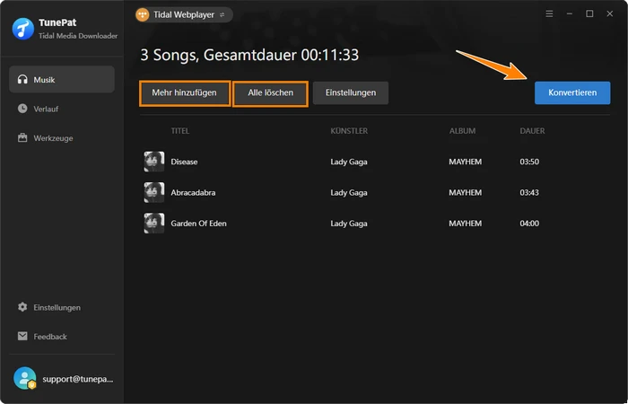Click the heading 3 Songs, Gesamtdauer 00:11:33
This screenshot has height=404, width=628.
click(249, 56)
